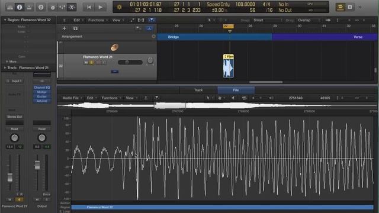Image resolution: width=379 pixels, height=213 pixels.
Task: Open the pointer tool menu in Tracks
Action: pos(211,20)
